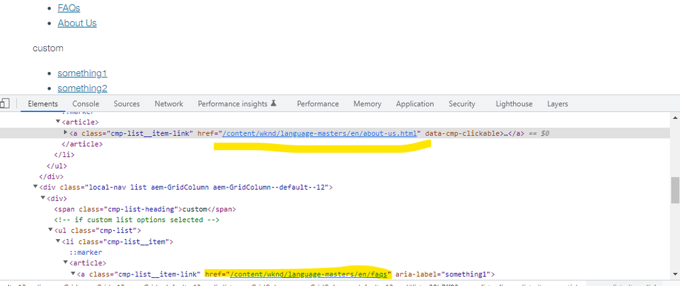
Task: Go to the Application tab
Action: click(x=415, y=104)
